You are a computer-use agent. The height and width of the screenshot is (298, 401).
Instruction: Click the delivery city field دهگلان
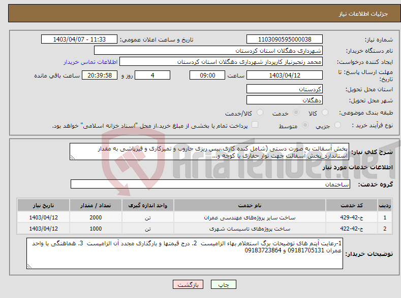coord(285,100)
